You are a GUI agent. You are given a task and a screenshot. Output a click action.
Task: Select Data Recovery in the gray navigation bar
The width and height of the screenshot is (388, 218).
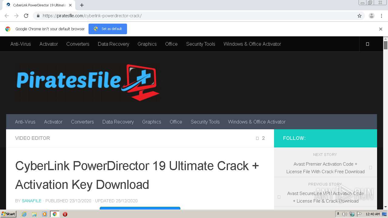click(x=118, y=122)
